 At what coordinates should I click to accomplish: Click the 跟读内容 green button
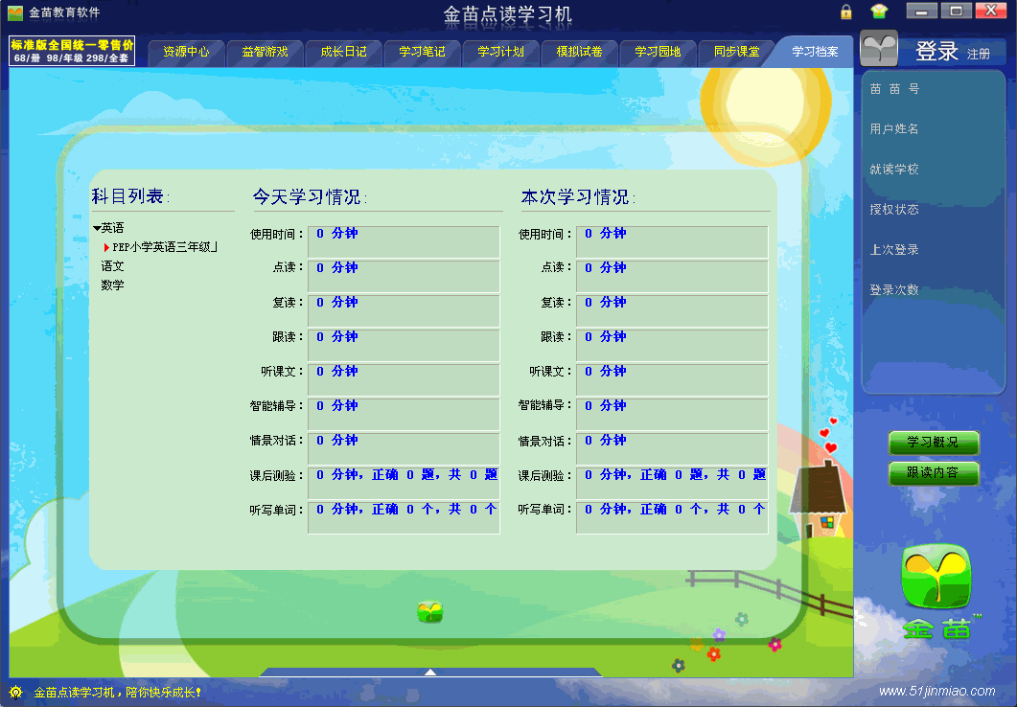click(933, 473)
